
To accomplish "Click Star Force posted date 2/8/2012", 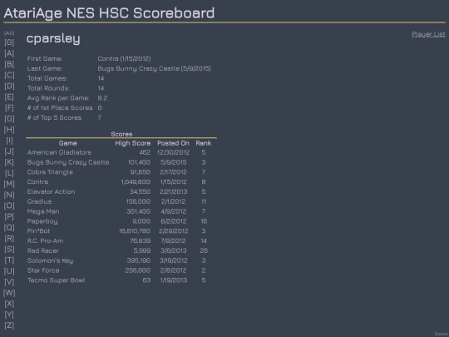I will (174, 270).
